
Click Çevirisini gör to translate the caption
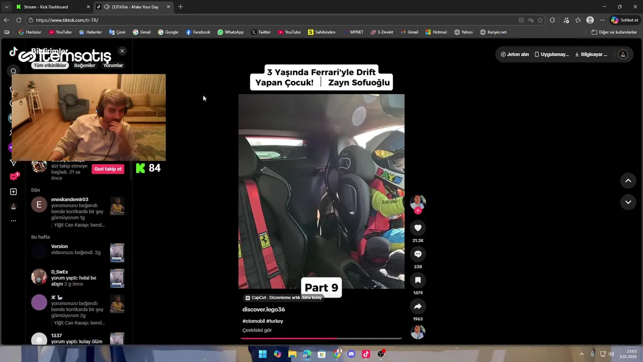pos(257,330)
